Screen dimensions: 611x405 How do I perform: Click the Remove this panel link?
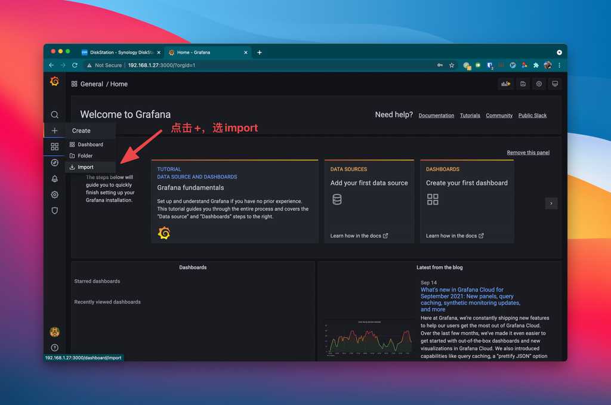tap(528, 153)
